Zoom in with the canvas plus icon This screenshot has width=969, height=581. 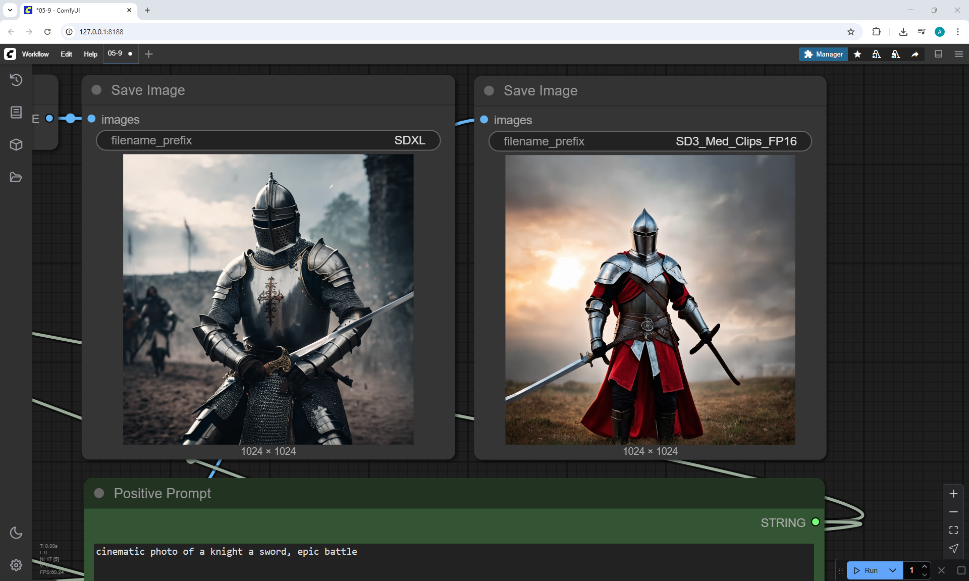953,494
